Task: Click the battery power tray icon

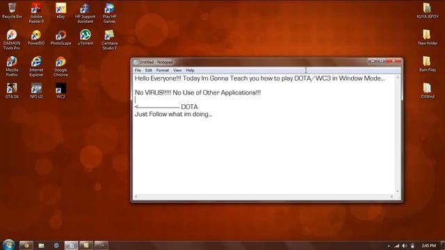Action: [412, 246]
